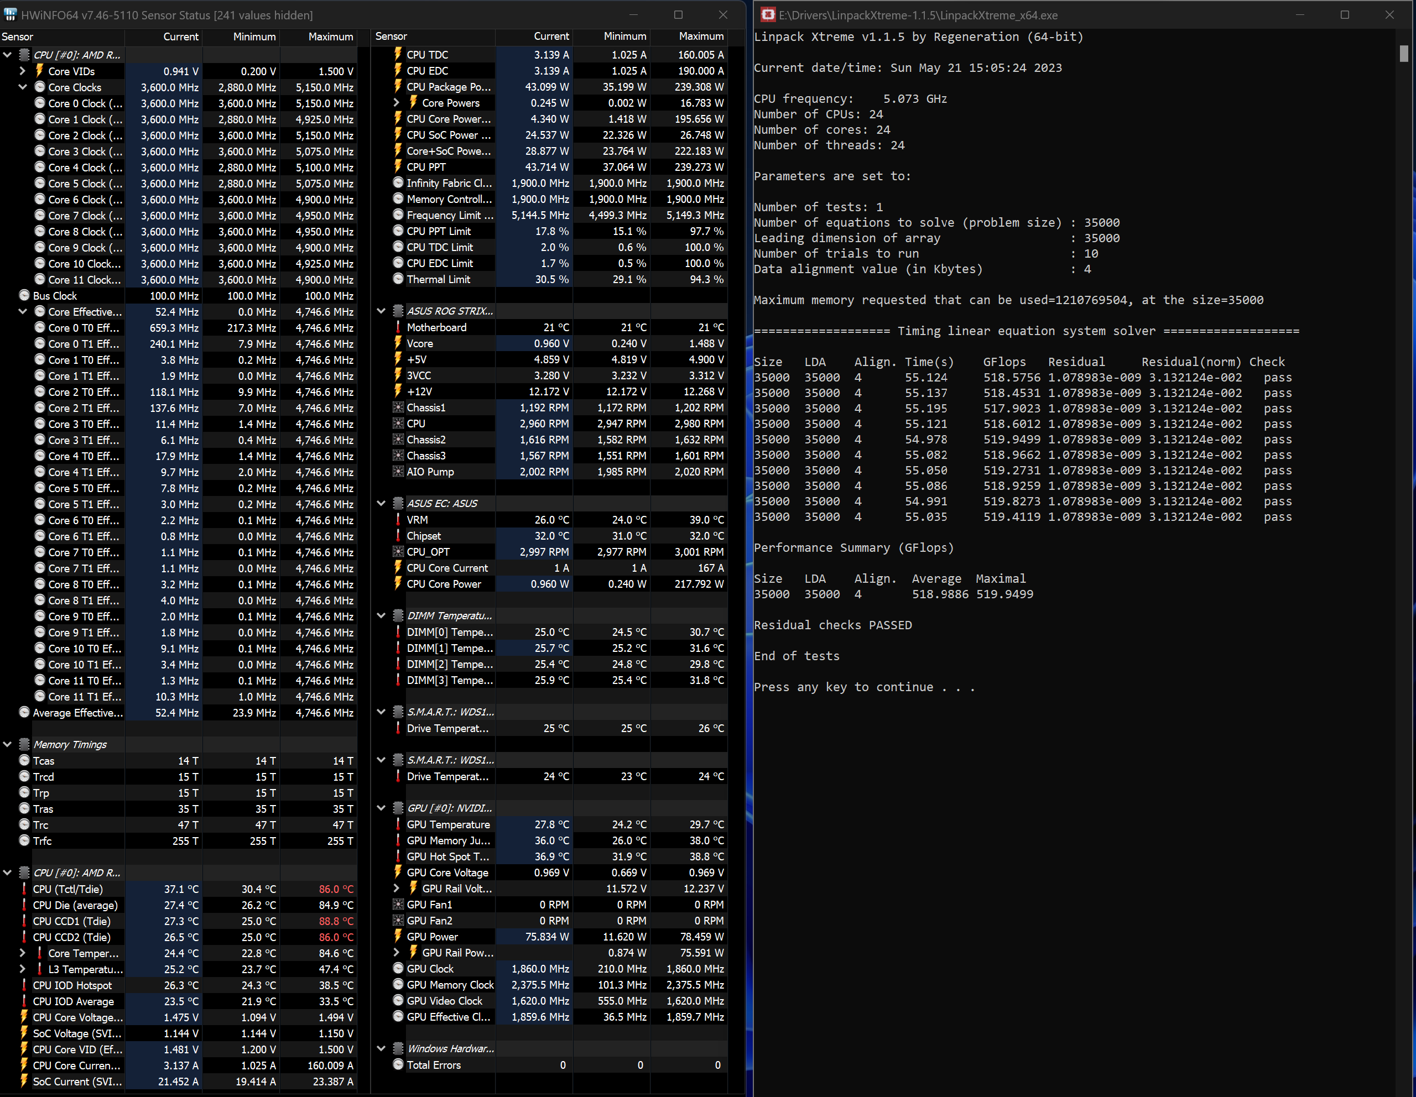This screenshot has width=1416, height=1097.
Task: Click the Chassis1 fan icon
Action: pos(398,408)
